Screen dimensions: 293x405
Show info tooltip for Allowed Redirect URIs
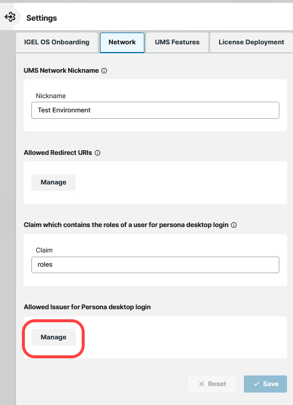pos(98,153)
